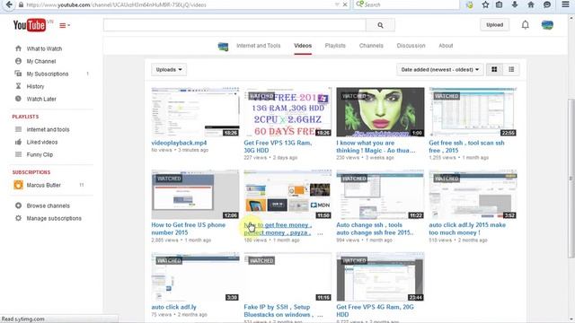This screenshot has height=323, width=575.
Task: Click the YouTube logo
Action: (30, 25)
